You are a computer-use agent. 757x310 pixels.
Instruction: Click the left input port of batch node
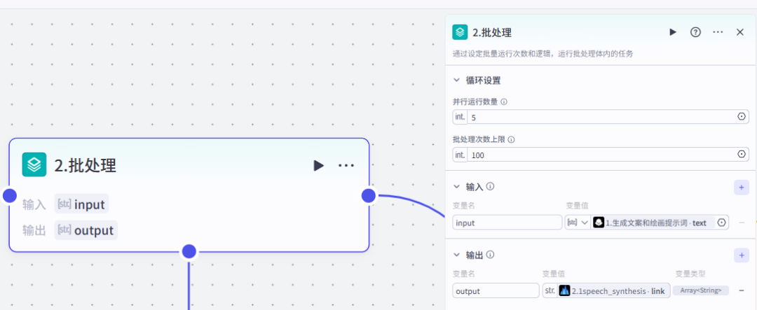10,196
